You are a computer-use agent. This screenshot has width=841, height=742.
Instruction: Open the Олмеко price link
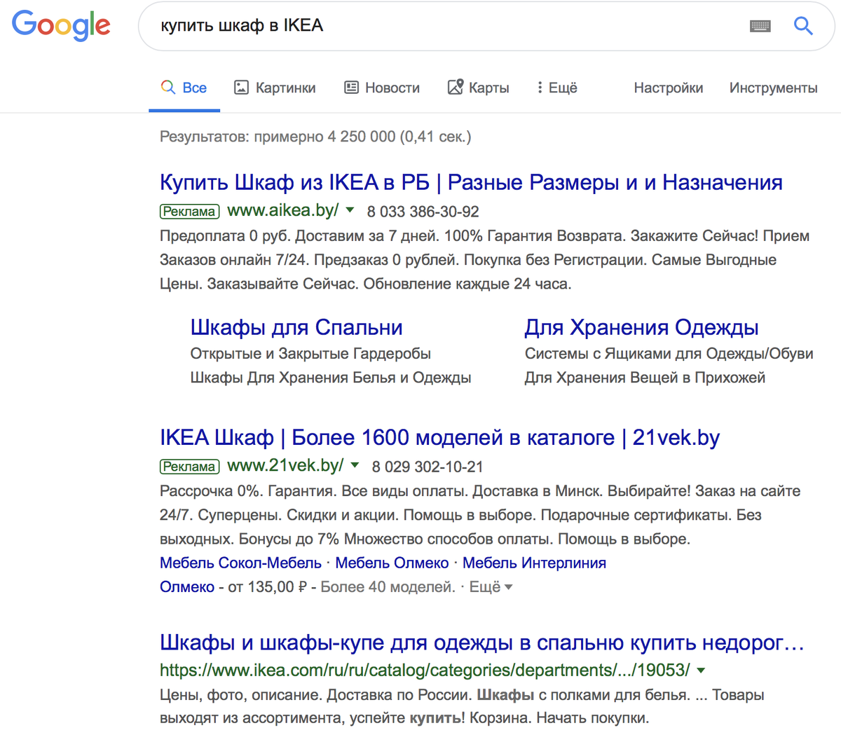(x=187, y=586)
